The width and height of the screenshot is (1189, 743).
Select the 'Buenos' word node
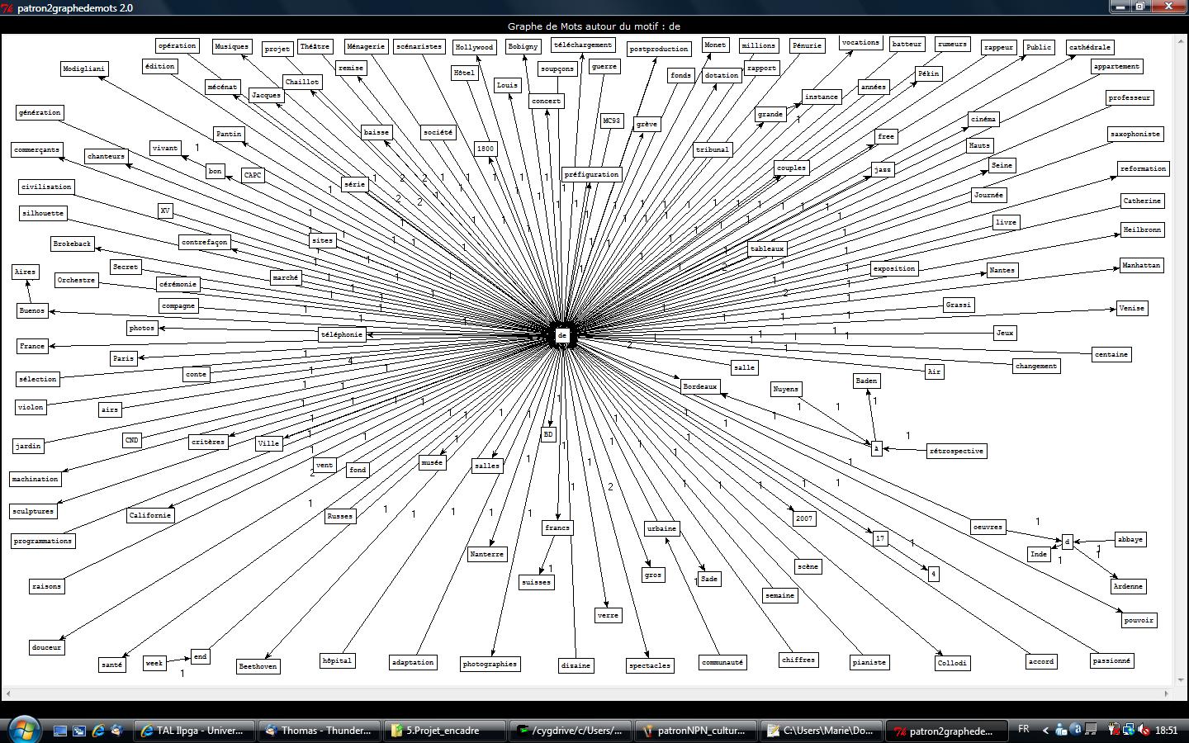pyautogui.click(x=32, y=311)
